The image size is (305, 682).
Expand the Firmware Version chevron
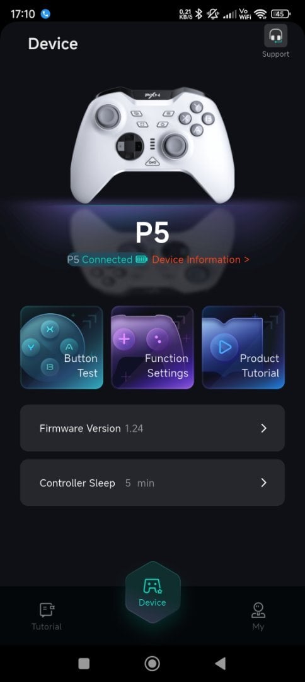pos(263,428)
